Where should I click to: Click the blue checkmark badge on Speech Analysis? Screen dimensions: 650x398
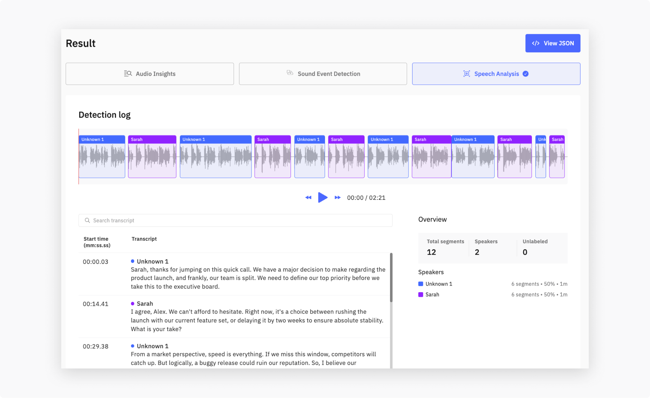[x=526, y=74]
